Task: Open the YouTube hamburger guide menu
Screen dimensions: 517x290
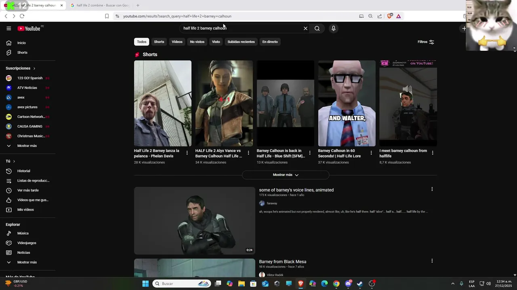Action: [x=8, y=28]
